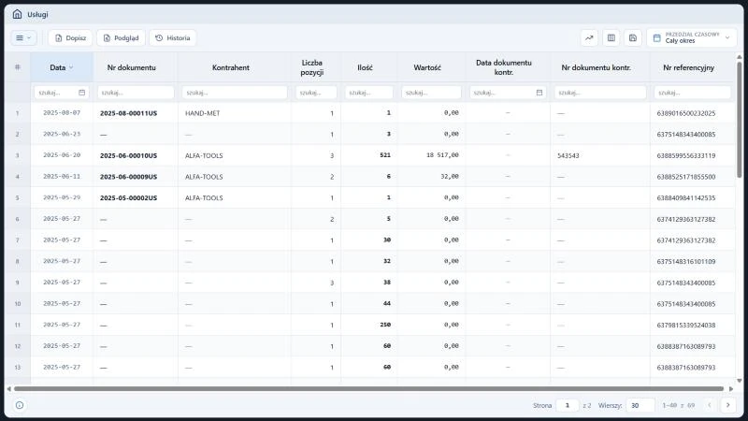This screenshot has height=421, width=748.
Task: Click the Dopisz button
Action: (x=70, y=37)
